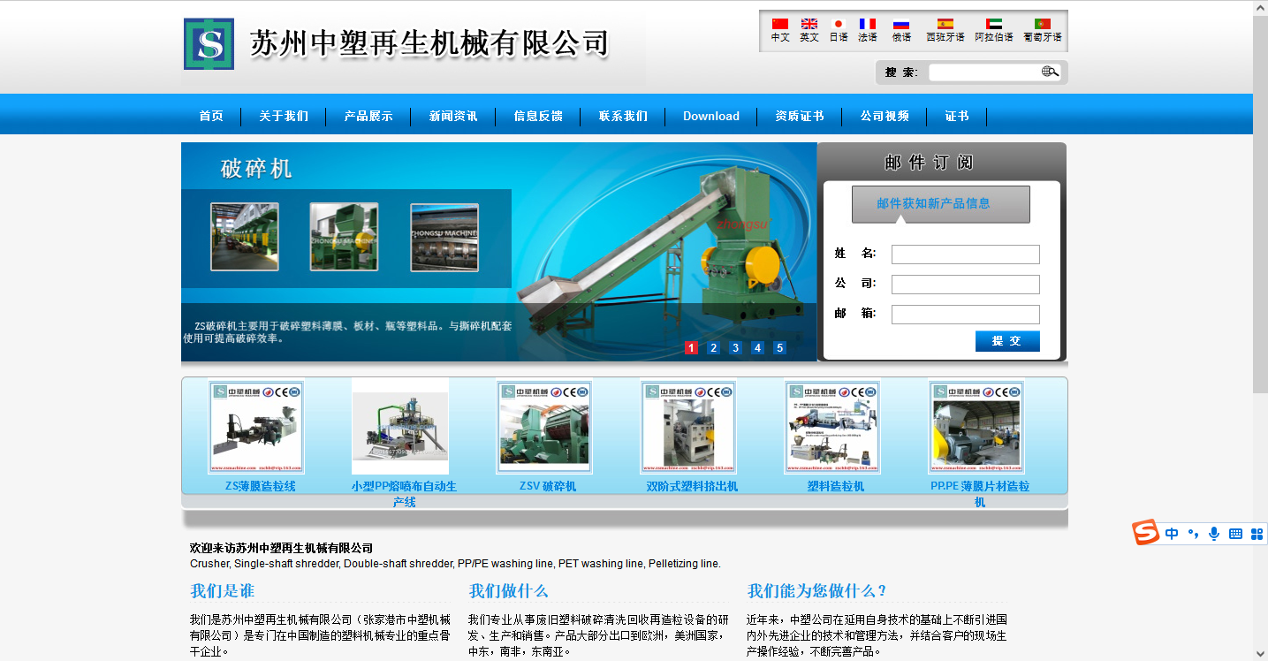This screenshot has height=661, width=1268.
Task: Click ZSV 破碎机 text link
Action: (548, 486)
